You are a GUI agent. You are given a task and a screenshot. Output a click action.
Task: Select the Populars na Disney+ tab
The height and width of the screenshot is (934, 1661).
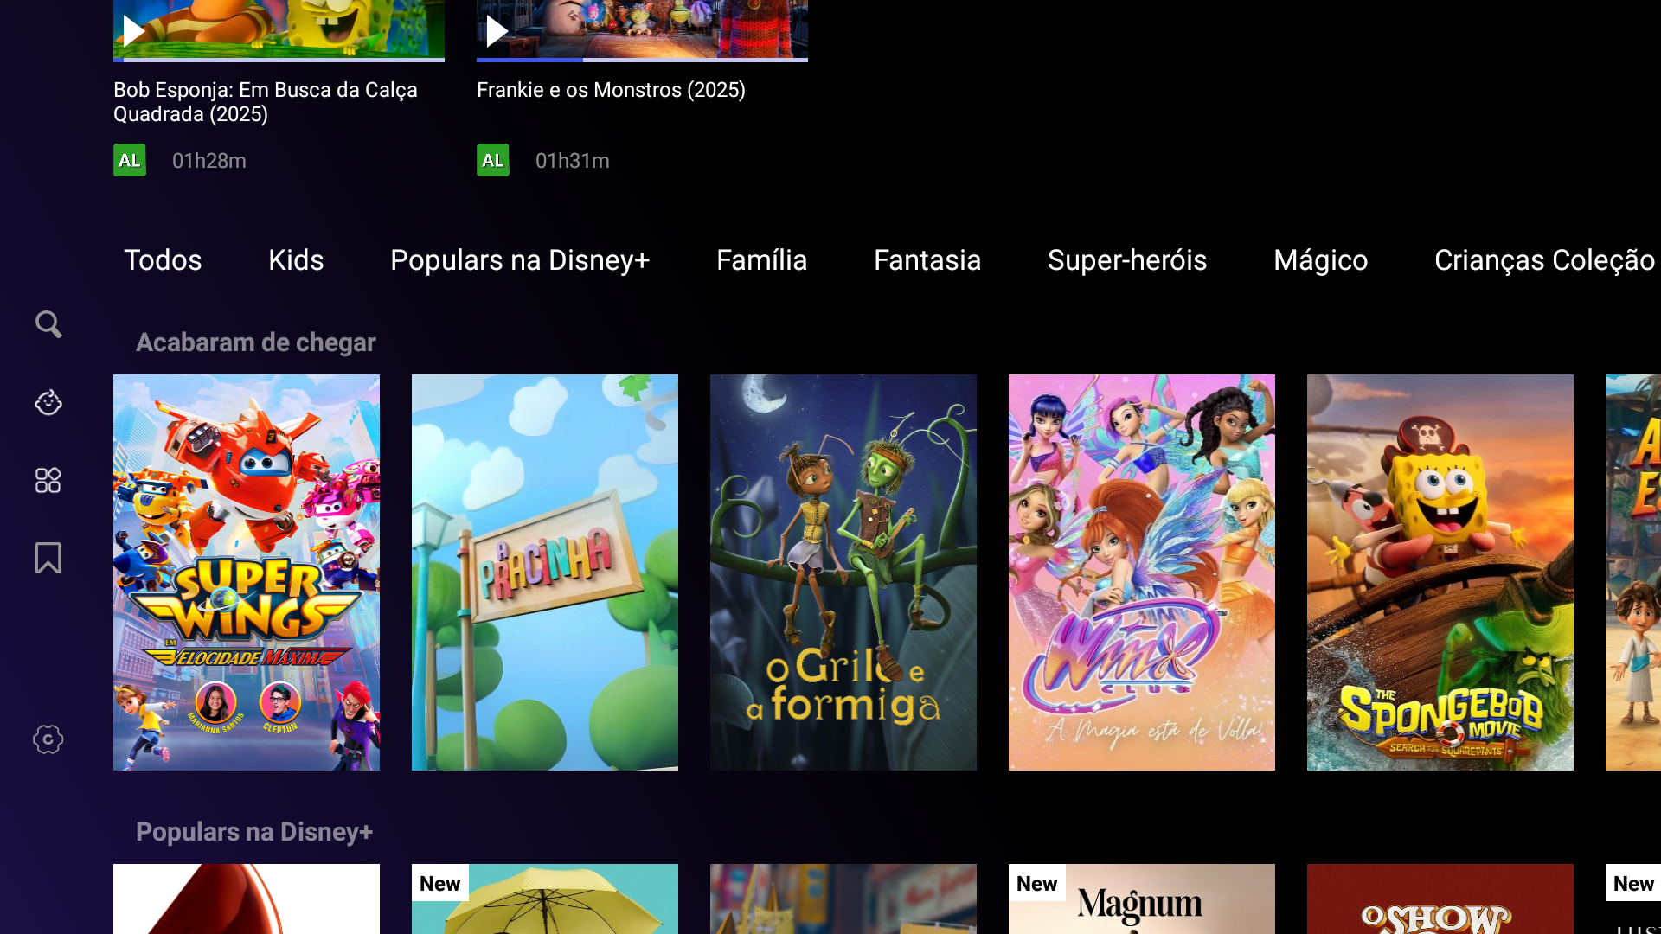point(520,260)
